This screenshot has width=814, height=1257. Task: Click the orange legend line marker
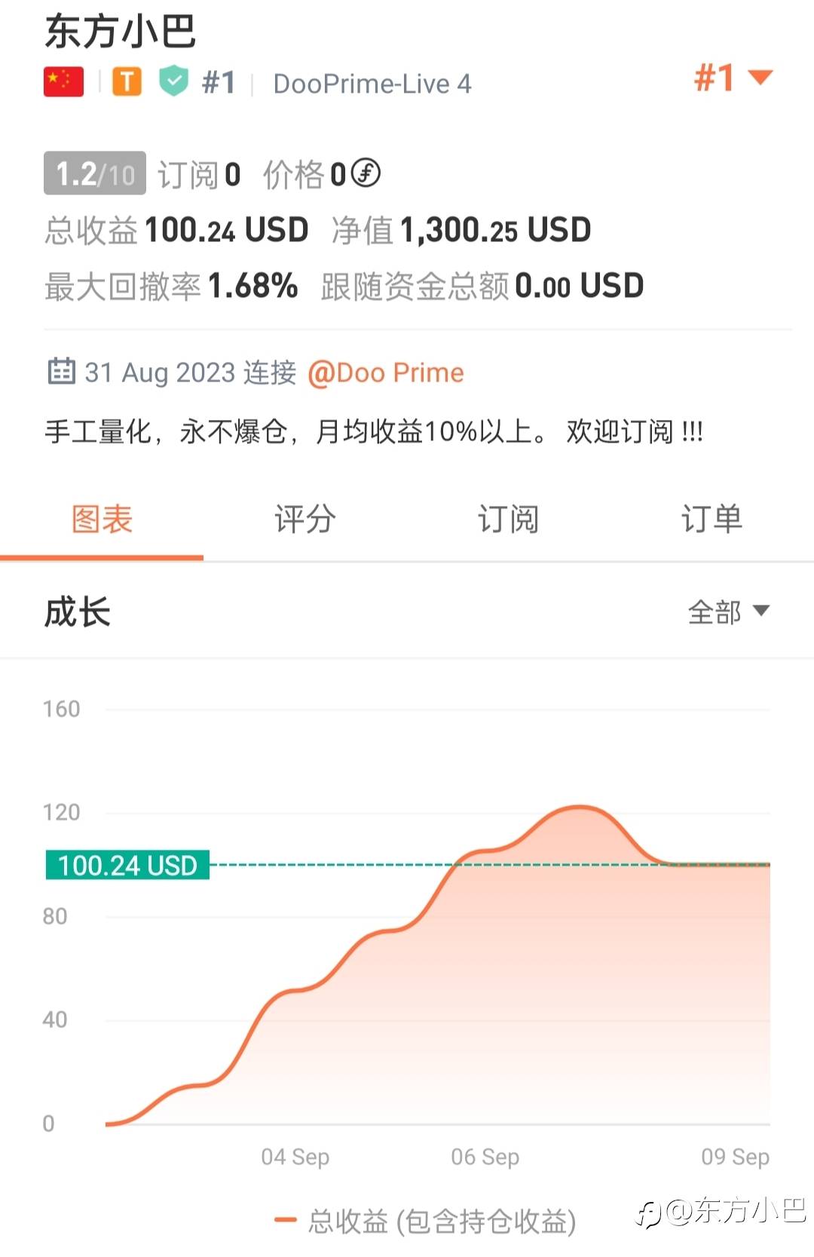(x=285, y=1219)
